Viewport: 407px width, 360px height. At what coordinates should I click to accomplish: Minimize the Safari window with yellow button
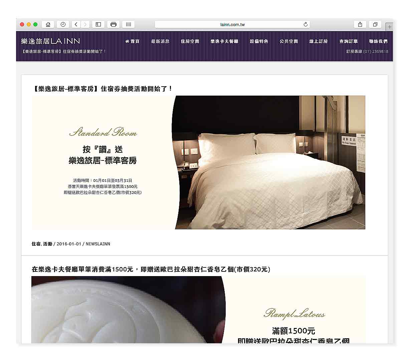click(x=29, y=24)
